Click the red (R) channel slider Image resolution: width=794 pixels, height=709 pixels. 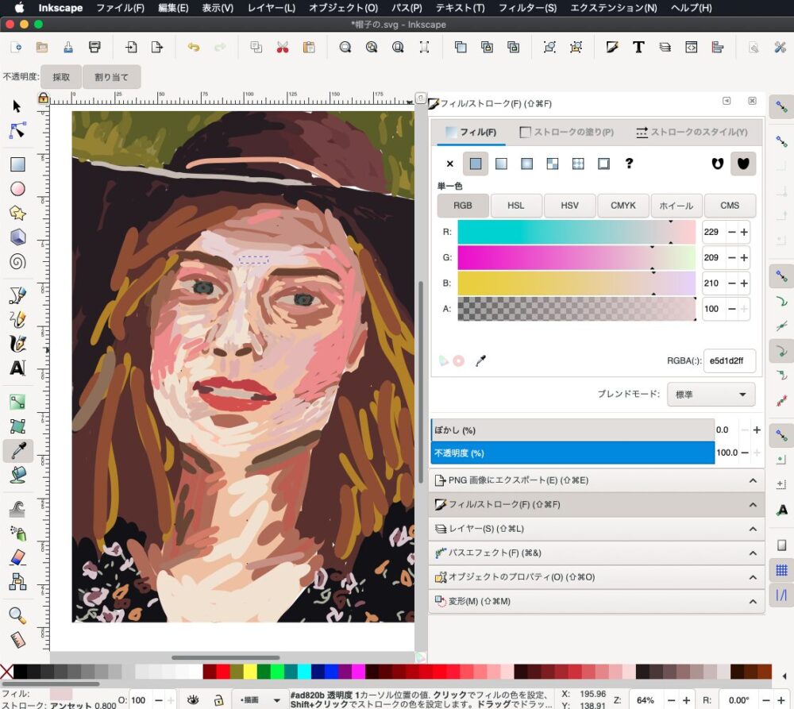click(576, 232)
